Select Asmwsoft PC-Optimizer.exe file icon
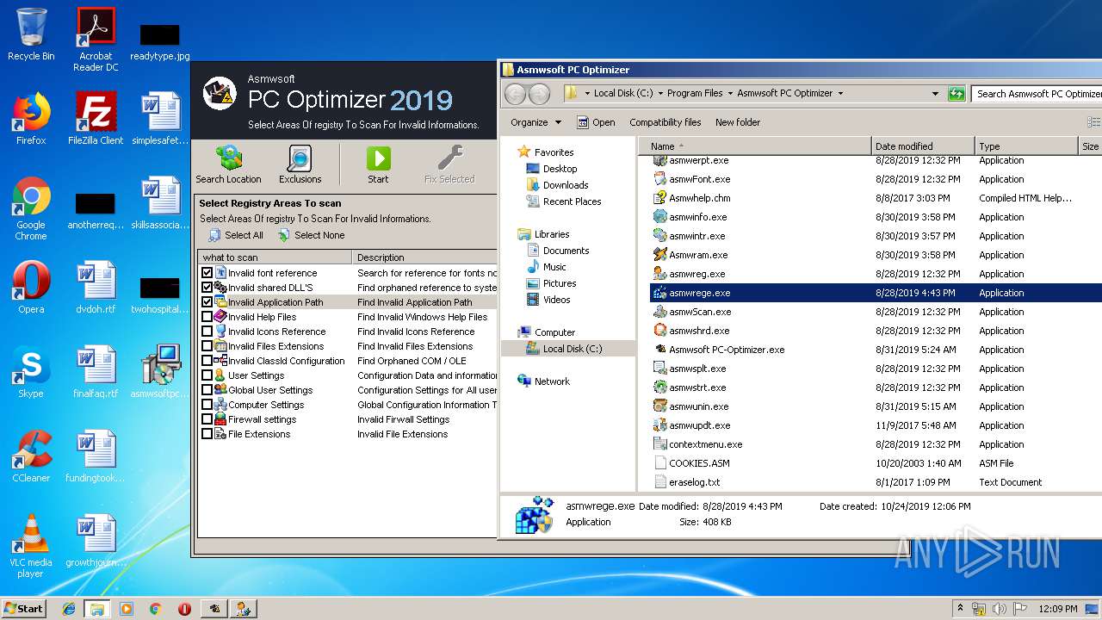 (660, 350)
